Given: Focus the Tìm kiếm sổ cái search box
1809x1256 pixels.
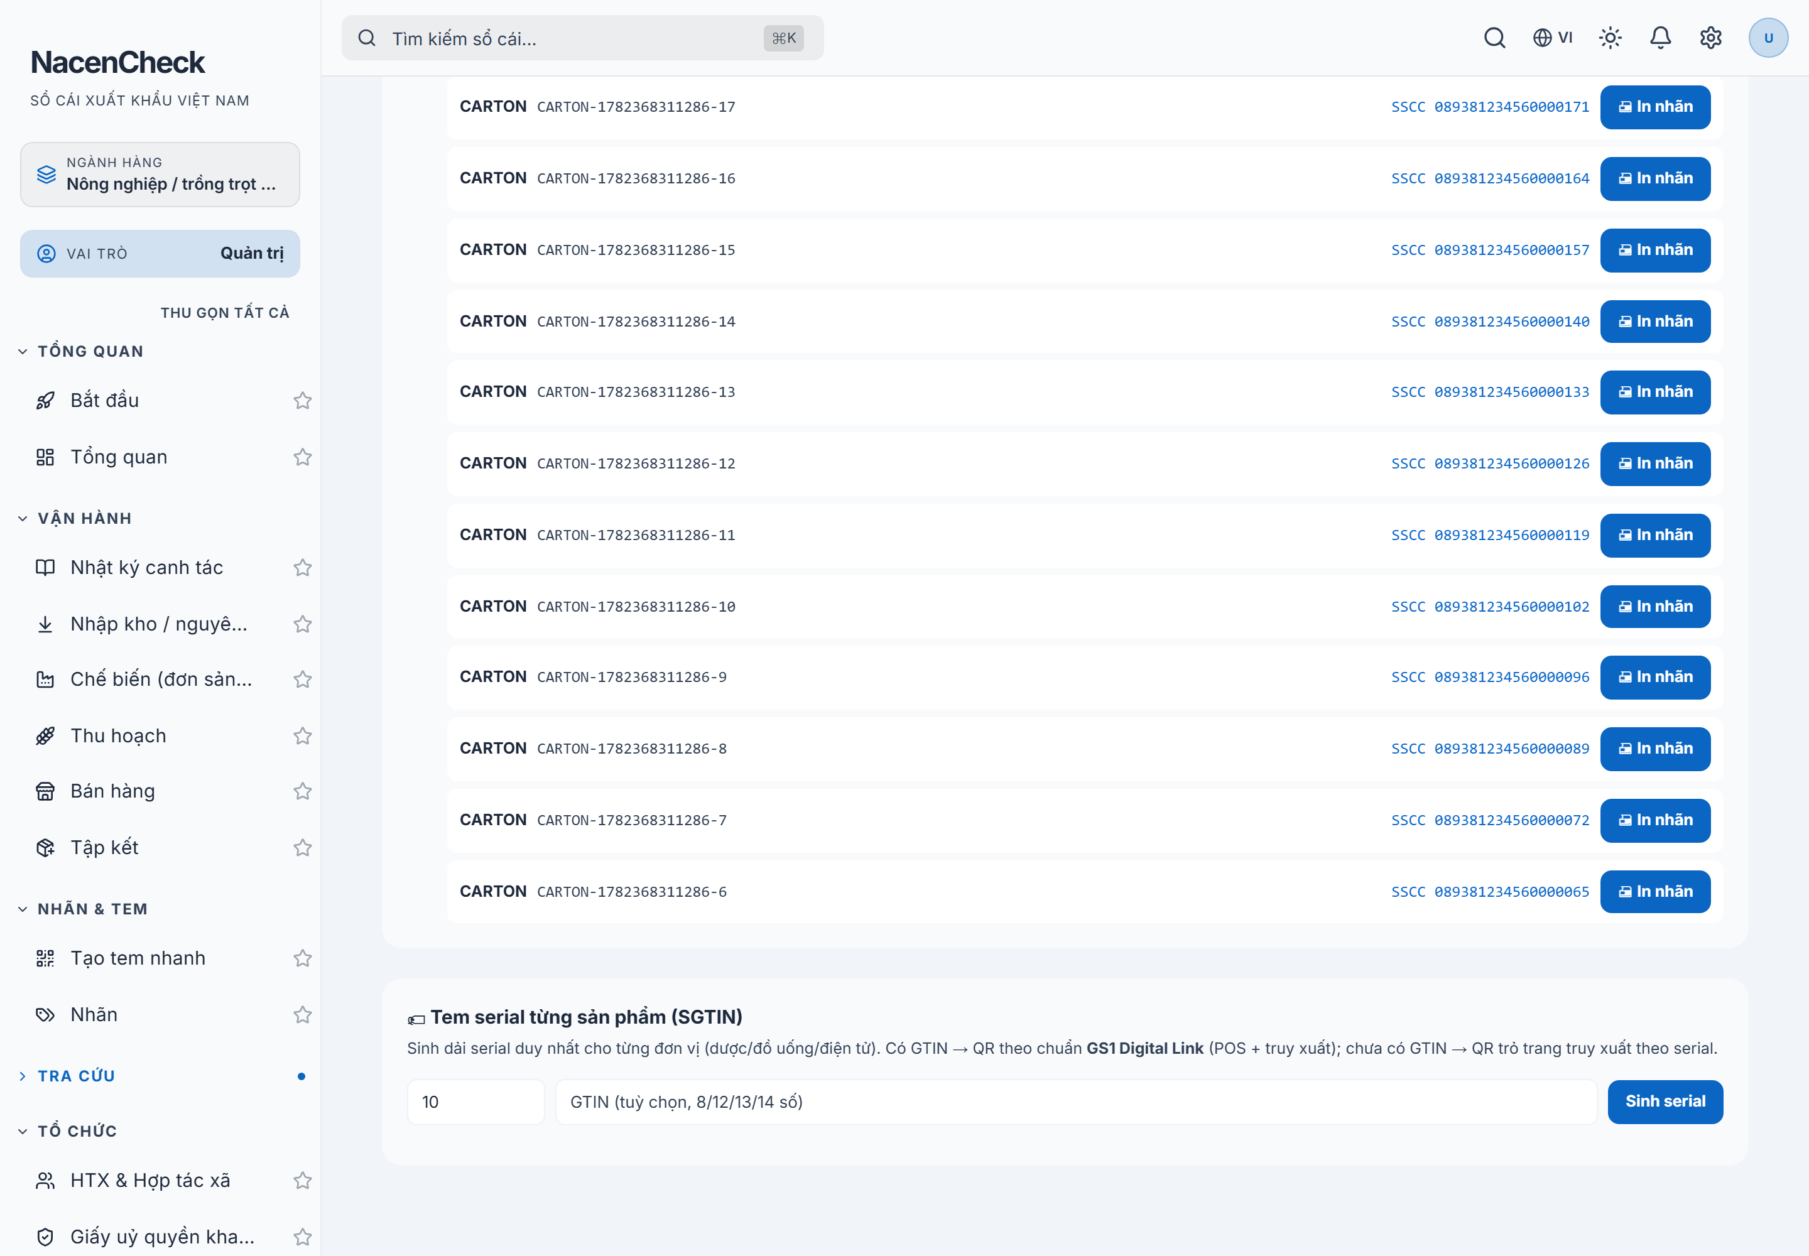Looking at the screenshot, I should coord(582,38).
